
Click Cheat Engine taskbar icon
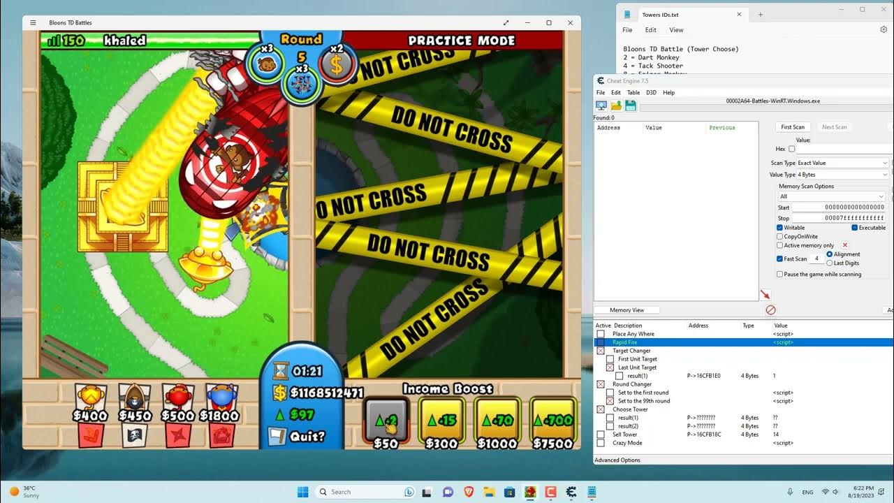pos(571,492)
